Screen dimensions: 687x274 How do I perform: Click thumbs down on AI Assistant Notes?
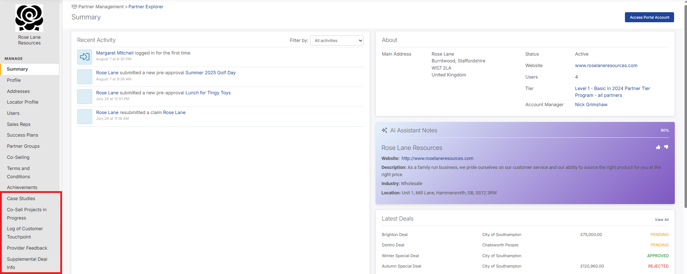coord(666,147)
